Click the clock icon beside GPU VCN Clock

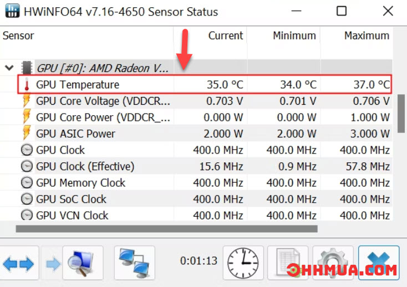click(27, 215)
